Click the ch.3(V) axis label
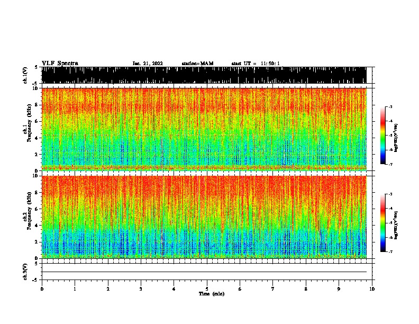The image size is (419, 324). pyautogui.click(x=25, y=272)
